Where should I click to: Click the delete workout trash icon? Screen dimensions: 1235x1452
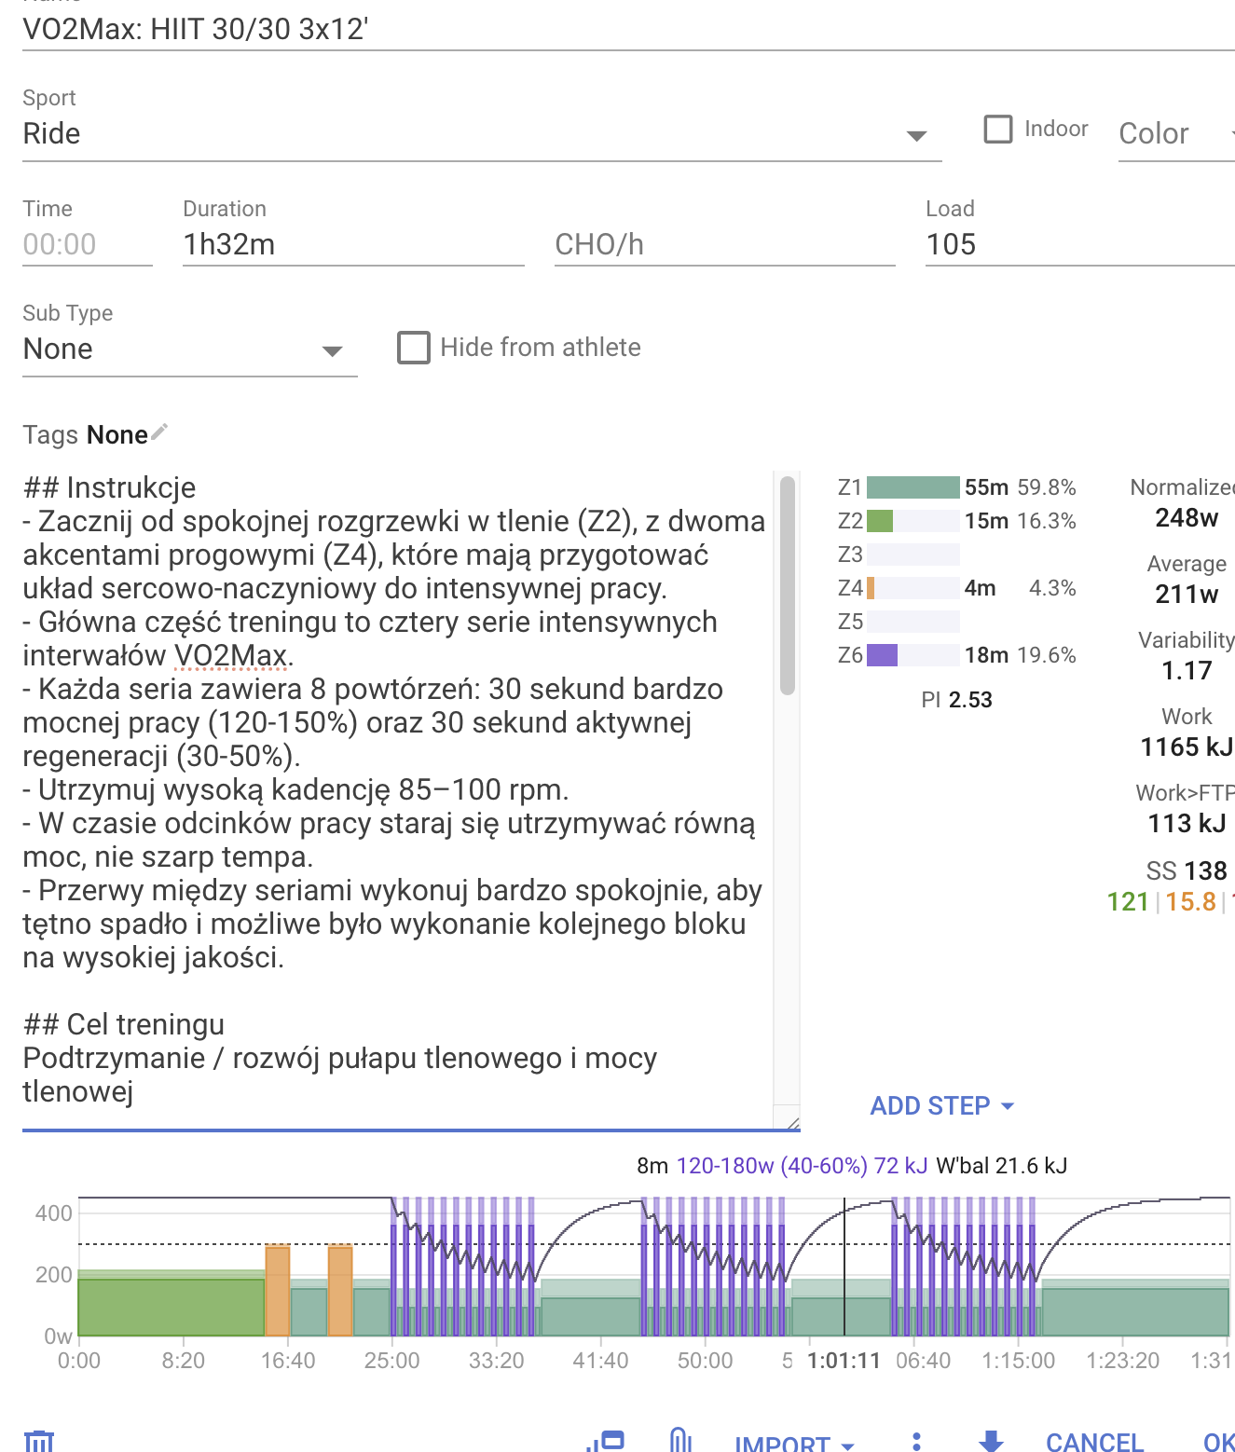[x=39, y=1440]
